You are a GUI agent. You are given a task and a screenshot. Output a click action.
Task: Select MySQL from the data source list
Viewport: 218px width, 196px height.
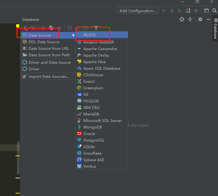click(102, 35)
